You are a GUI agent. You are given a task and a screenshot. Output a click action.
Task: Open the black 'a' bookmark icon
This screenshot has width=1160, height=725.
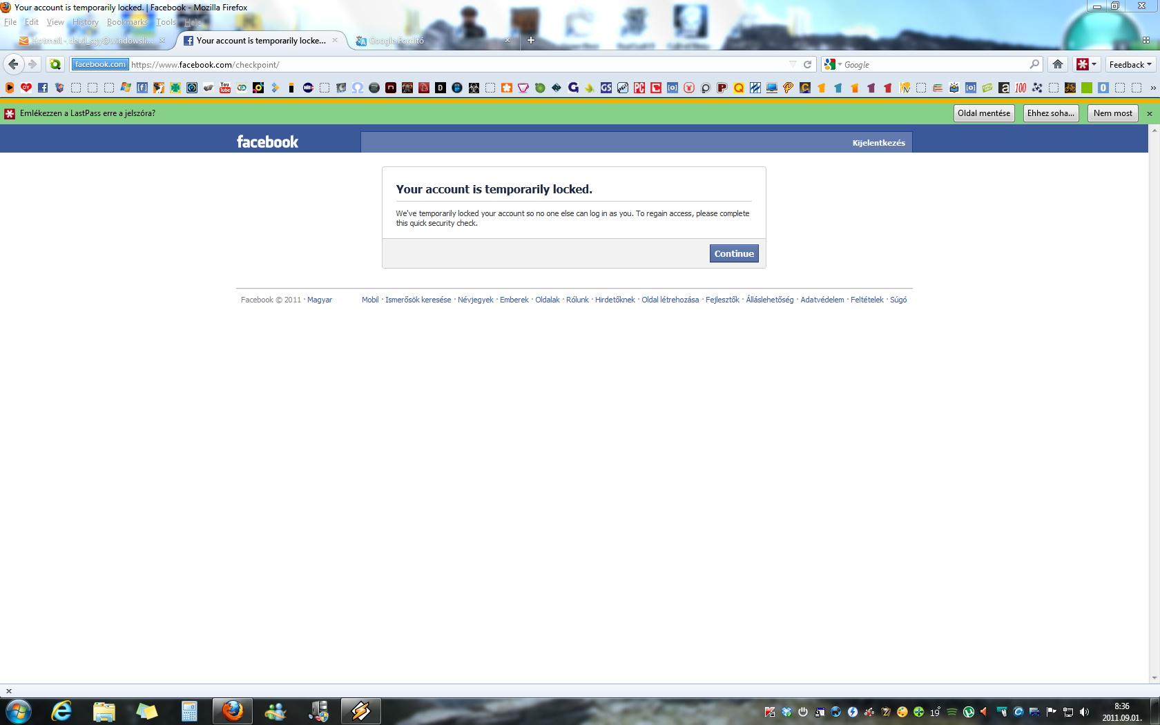(x=1004, y=88)
